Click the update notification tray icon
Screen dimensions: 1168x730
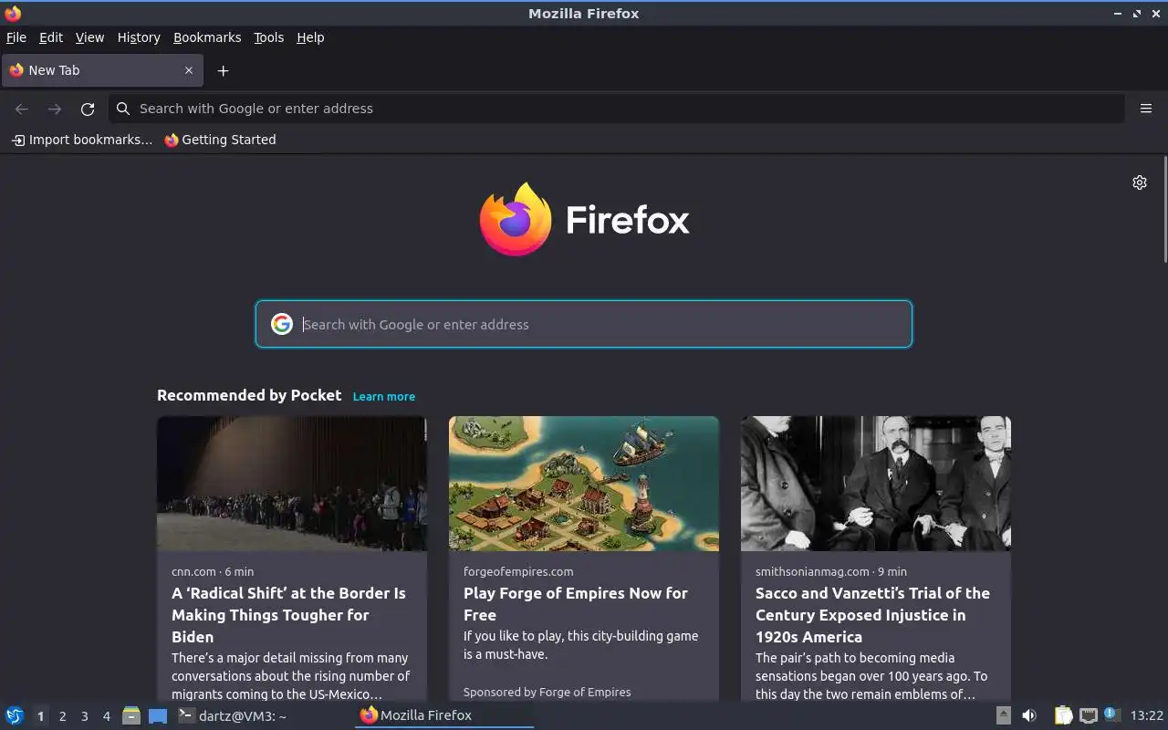[1111, 714]
